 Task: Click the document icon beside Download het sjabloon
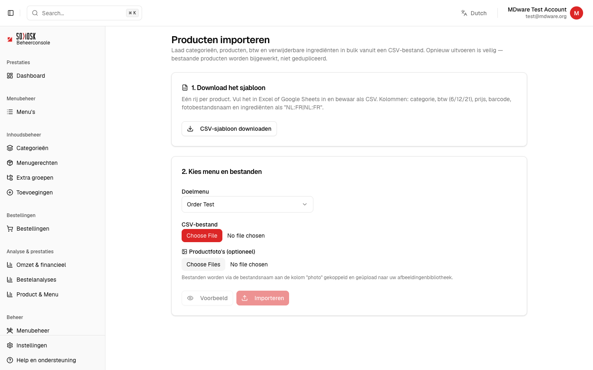point(185,88)
